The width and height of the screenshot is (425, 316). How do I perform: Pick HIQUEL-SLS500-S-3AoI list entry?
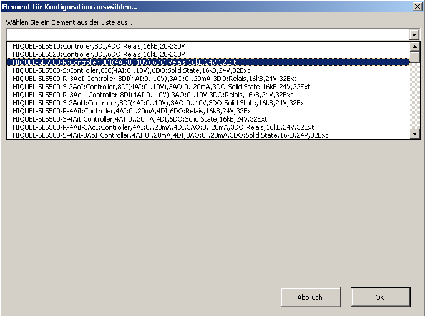tap(208, 87)
